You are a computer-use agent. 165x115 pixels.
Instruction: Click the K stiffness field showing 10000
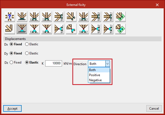53,63
